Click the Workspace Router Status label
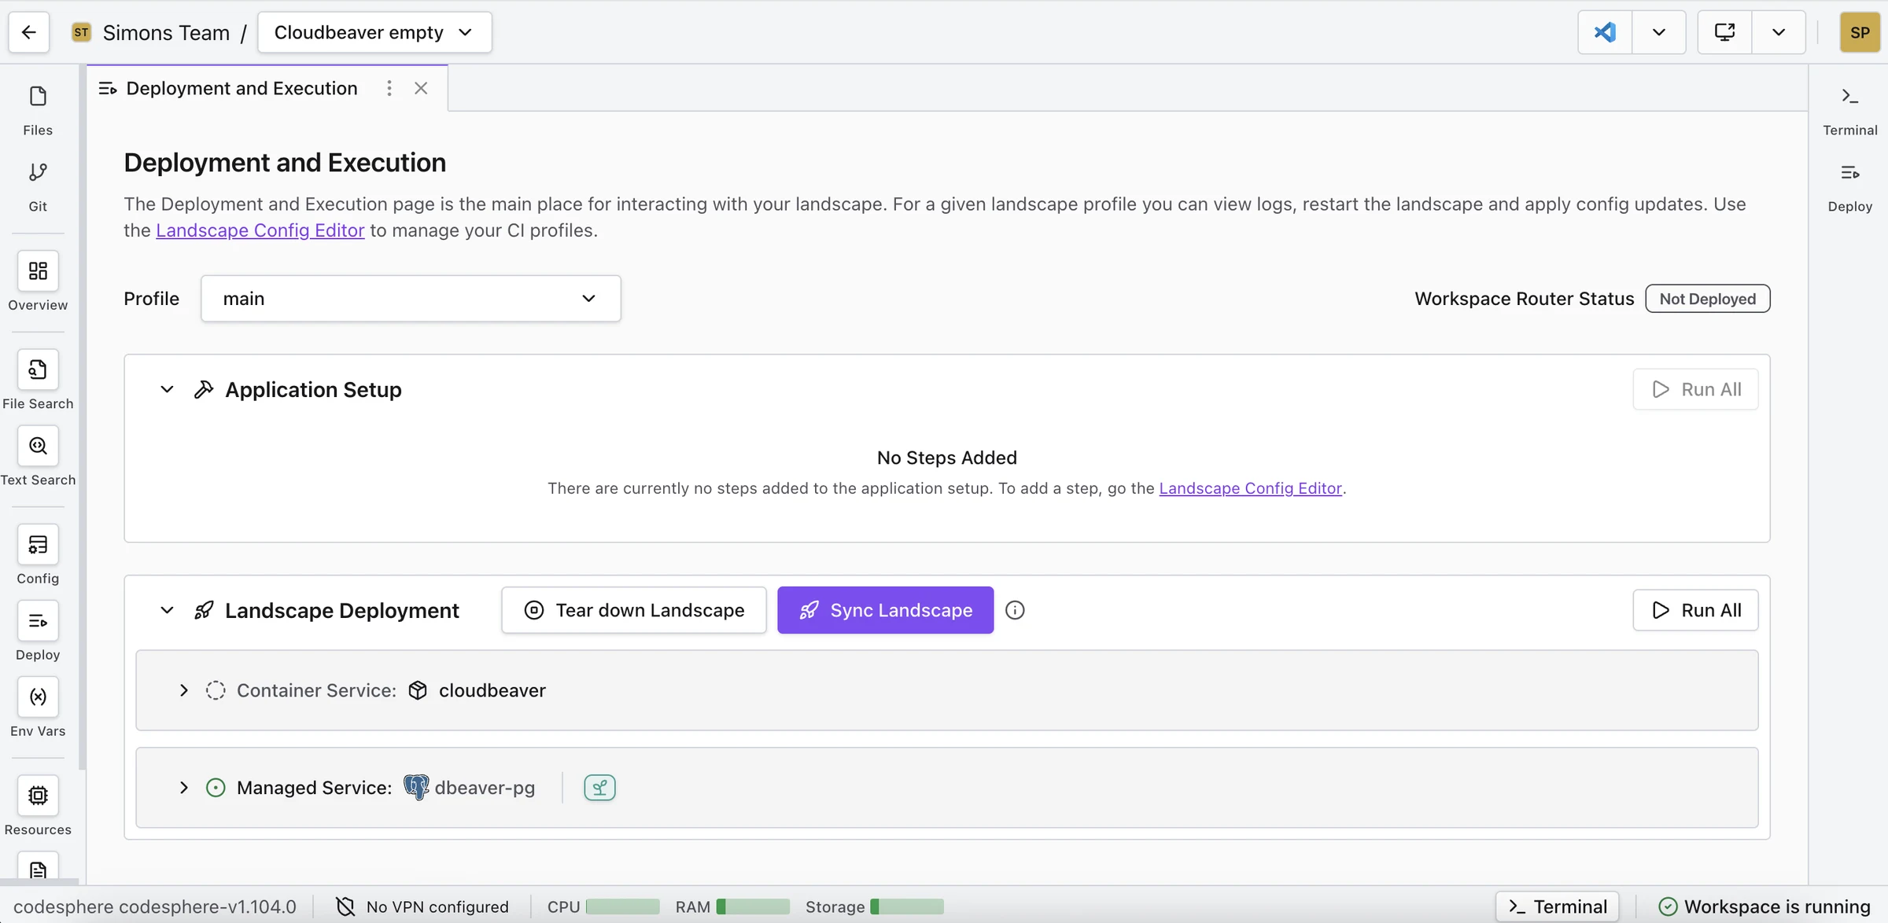 pyautogui.click(x=1525, y=299)
